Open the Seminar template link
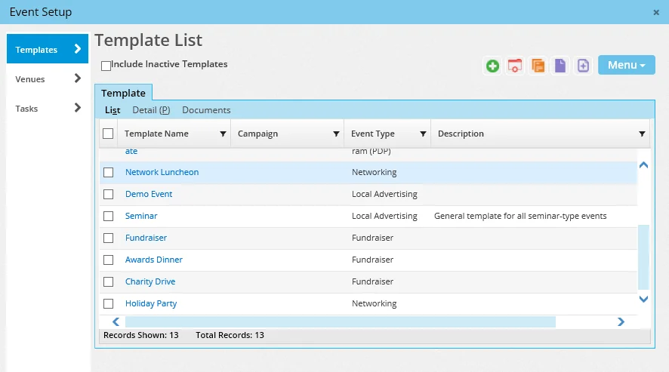Viewport: 669px width, 372px height. click(141, 216)
